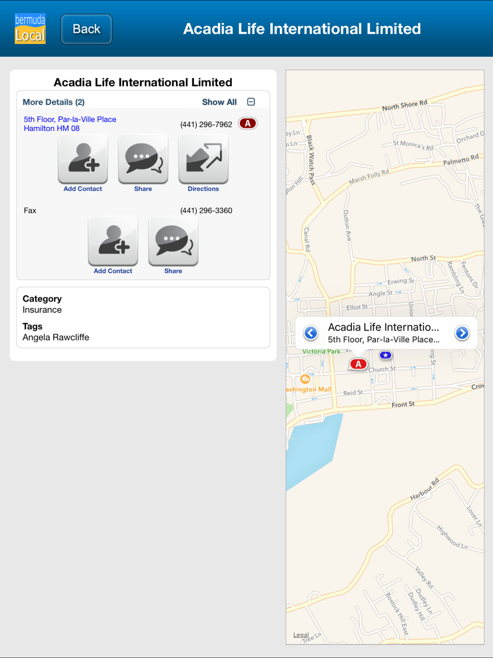Tap the red A pin on the map
Screen dimensions: 493x658
[x=358, y=364]
